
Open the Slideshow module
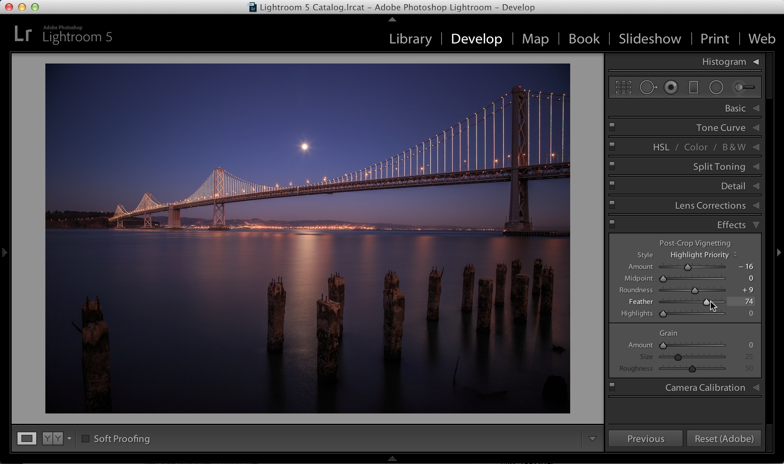coord(650,39)
